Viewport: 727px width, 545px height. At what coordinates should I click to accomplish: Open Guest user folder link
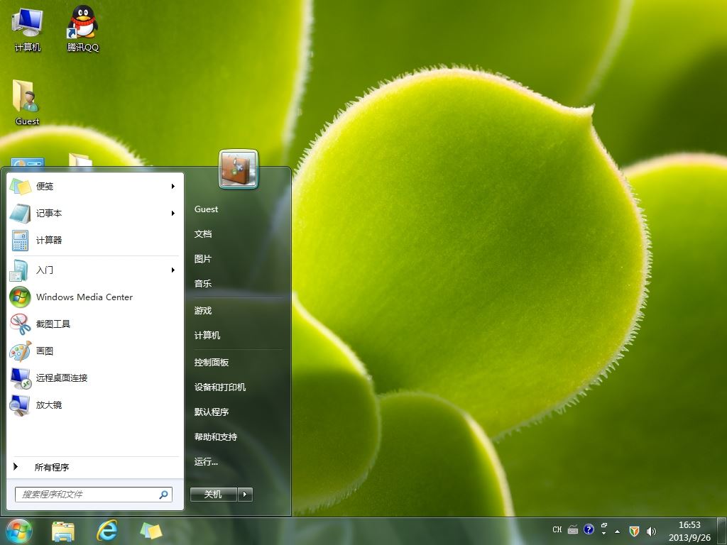[x=207, y=209]
